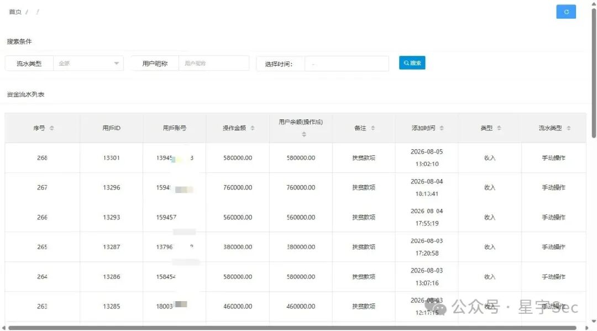Sort by 流水类型 column sort arrows
The height and width of the screenshot is (331, 597).
click(568, 128)
